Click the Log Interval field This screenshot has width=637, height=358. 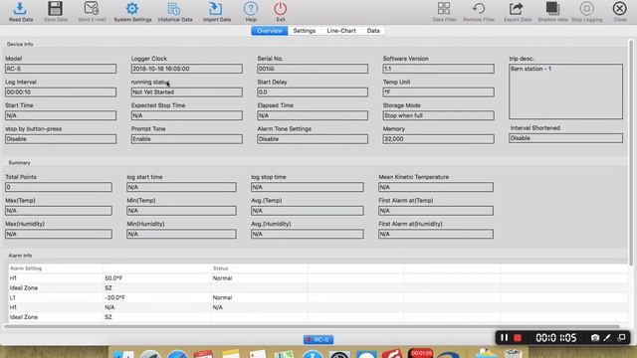coord(61,92)
